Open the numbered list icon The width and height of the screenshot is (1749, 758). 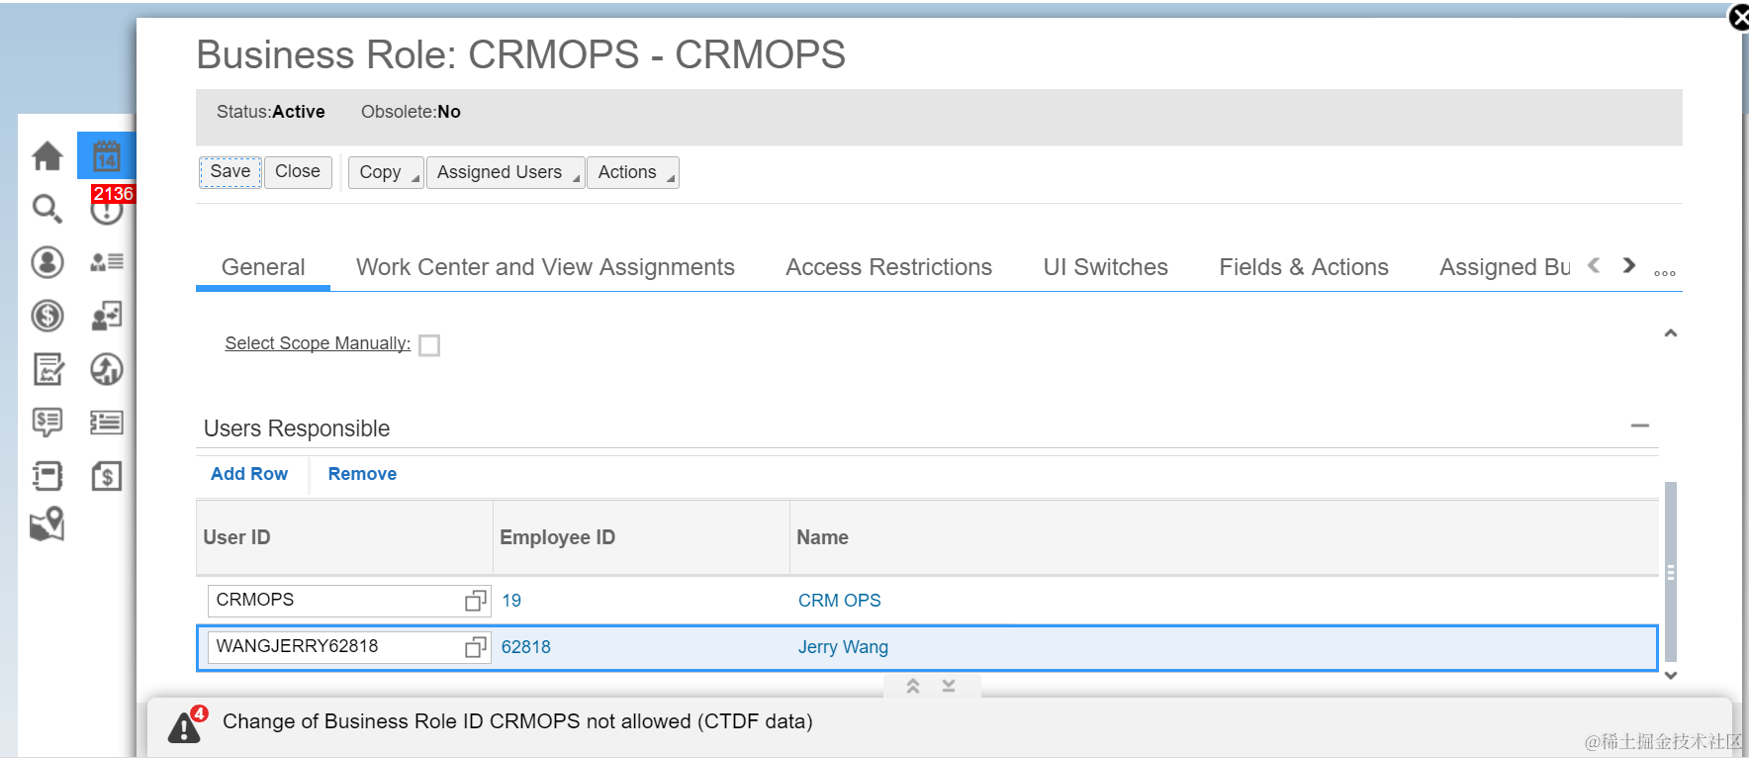107,423
